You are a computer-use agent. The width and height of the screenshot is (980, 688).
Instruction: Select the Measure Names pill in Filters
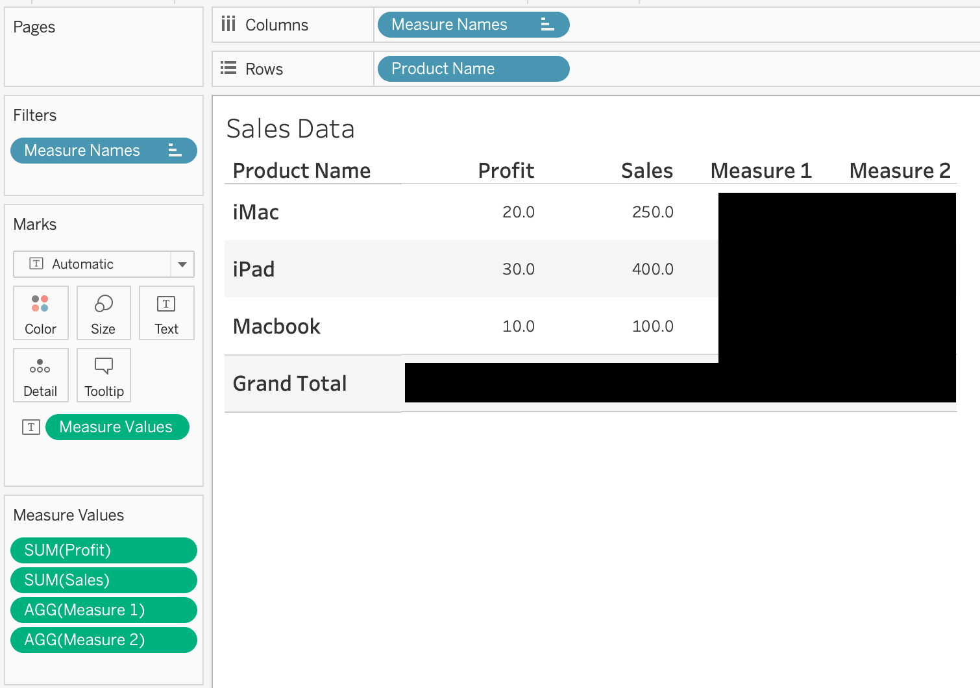coord(104,151)
